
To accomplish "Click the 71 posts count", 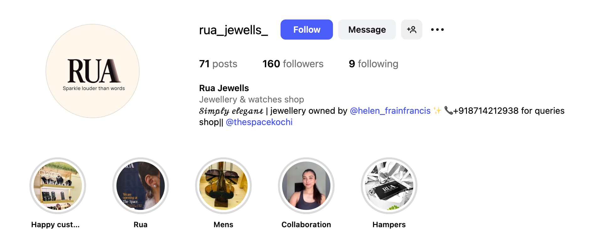I will [x=218, y=64].
